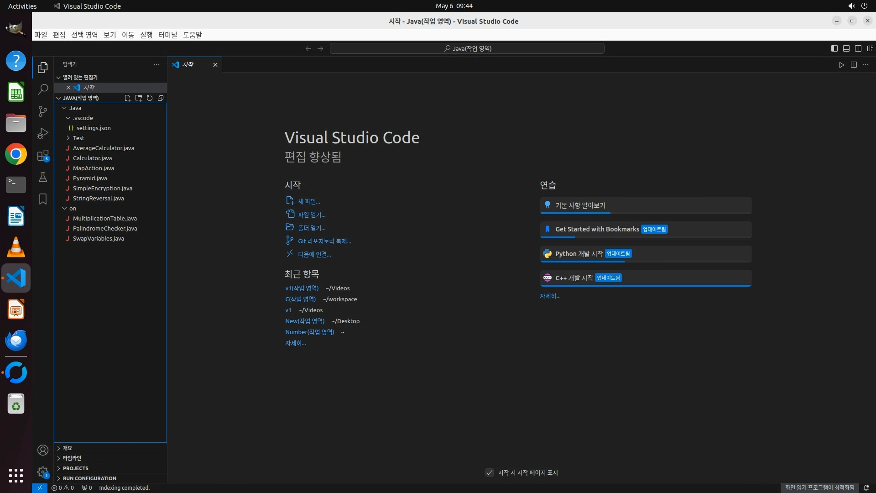Toggle the bottom panel layout button

[x=846, y=48]
